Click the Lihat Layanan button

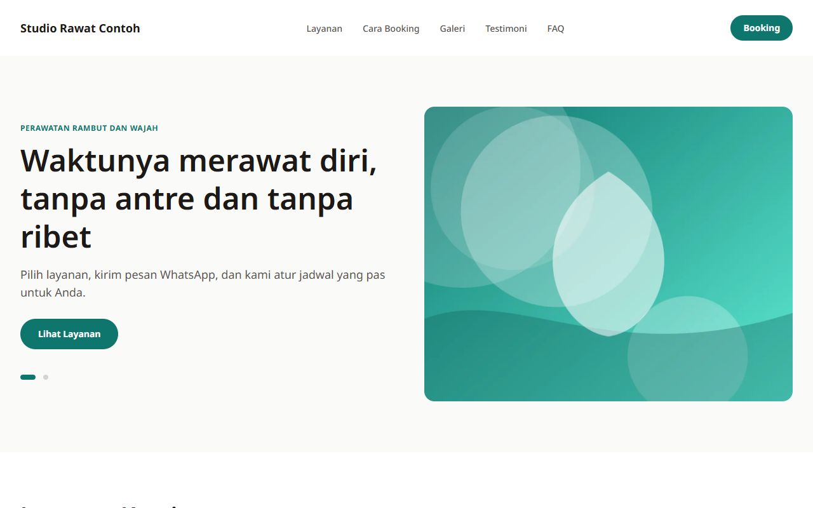69,334
